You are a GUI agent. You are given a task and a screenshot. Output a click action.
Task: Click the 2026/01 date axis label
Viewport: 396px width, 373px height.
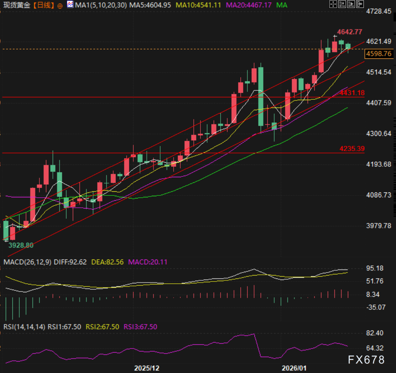(294, 368)
